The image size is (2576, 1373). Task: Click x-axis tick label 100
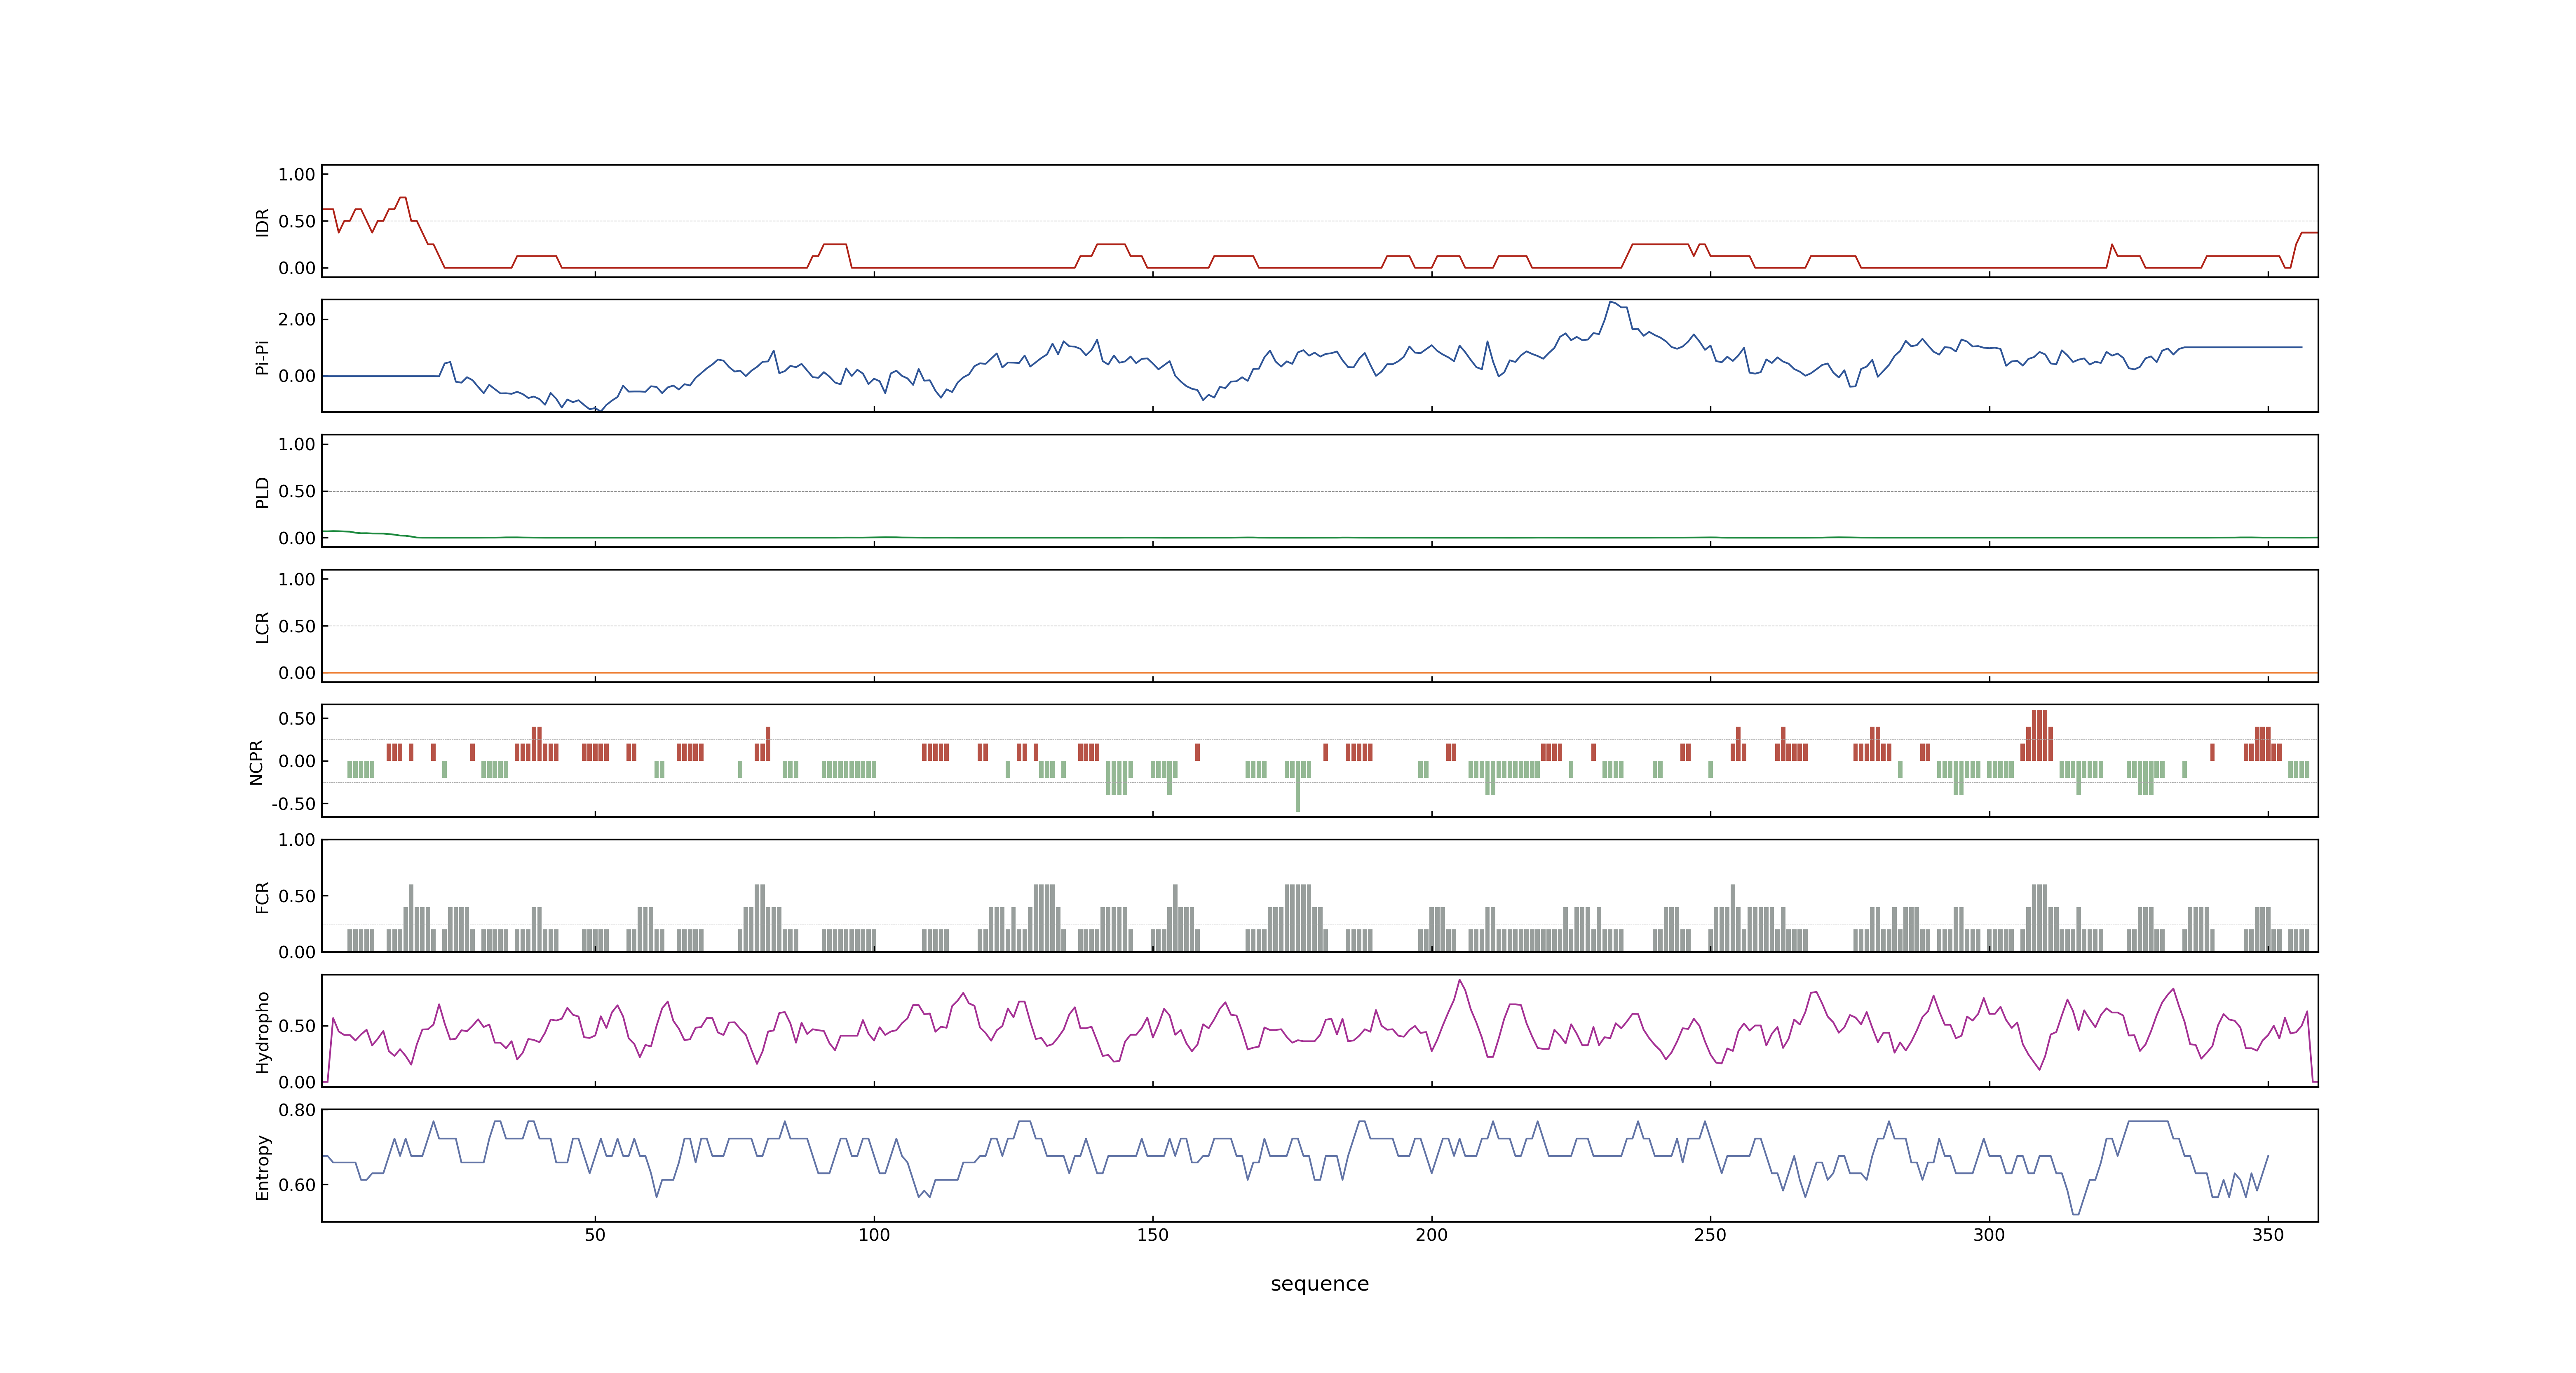point(874,1235)
